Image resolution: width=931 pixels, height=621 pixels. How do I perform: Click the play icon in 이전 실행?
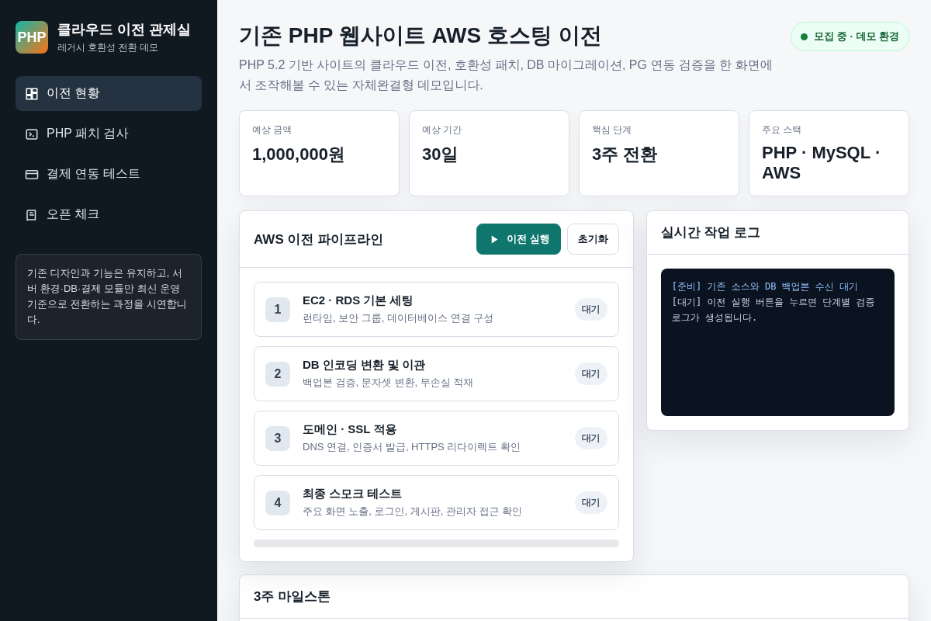(494, 239)
